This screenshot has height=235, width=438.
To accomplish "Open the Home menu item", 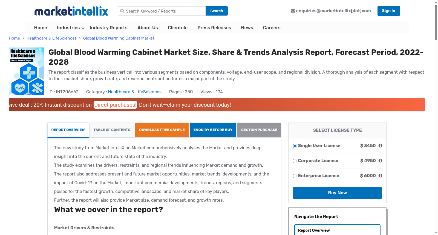I will (41, 28).
